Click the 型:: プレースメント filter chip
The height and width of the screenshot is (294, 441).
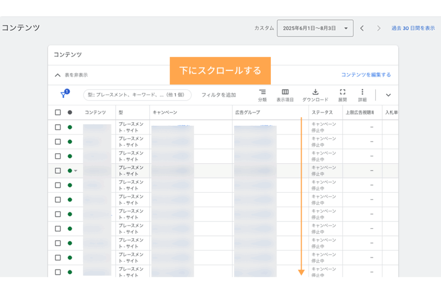pyautogui.click(x=137, y=95)
